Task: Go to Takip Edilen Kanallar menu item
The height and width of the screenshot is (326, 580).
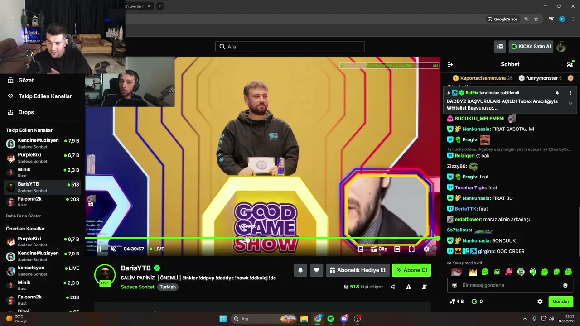Action: point(40,96)
